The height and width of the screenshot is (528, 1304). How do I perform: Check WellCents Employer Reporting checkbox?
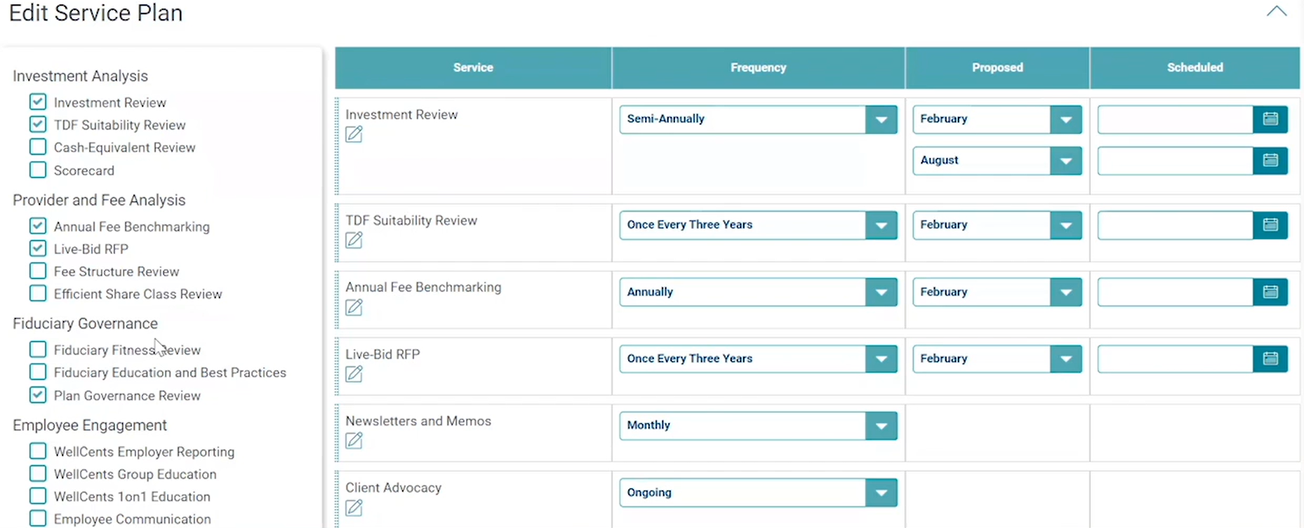point(38,451)
